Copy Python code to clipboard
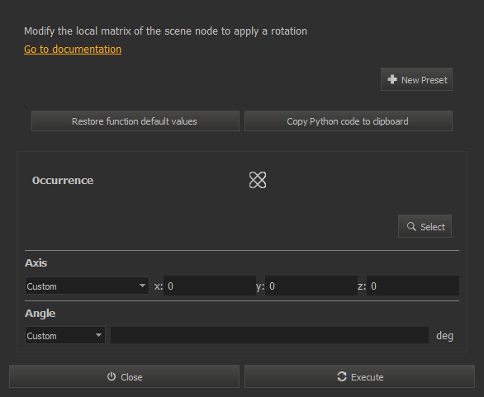This screenshot has height=397, width=484. click(349, 121)
